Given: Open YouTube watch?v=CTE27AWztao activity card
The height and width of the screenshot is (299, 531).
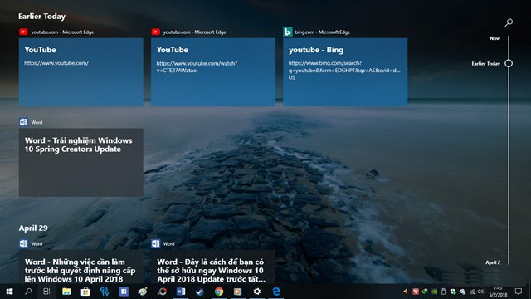Looking at the screenshot, I should [x=213, y=72].
